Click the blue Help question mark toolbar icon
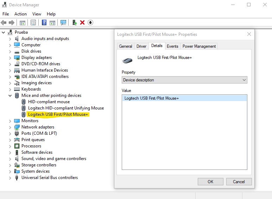 click(x=44, y=22)
